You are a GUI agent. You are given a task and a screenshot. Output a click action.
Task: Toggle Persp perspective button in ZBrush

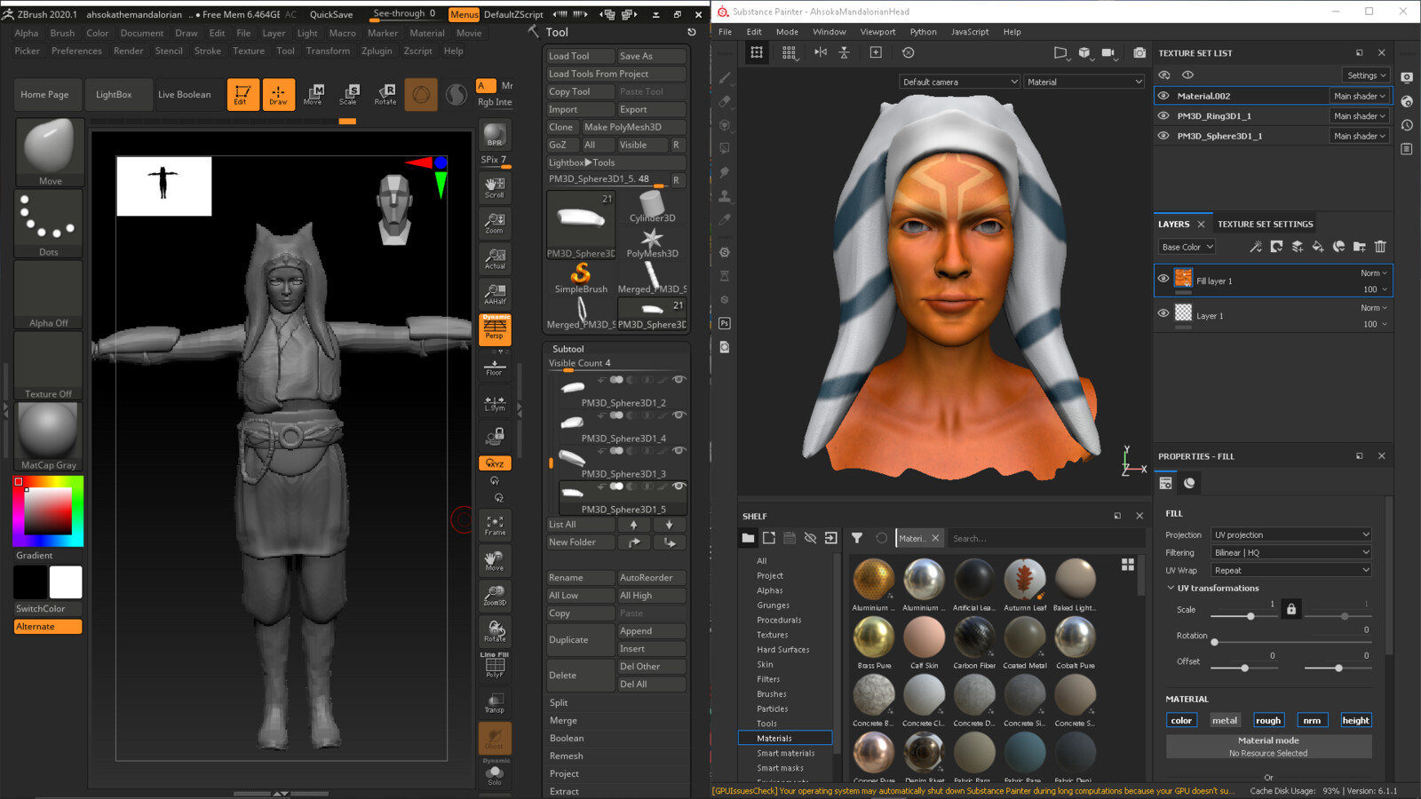point(495,329)
